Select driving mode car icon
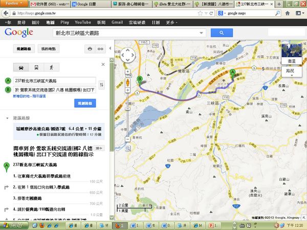The width and height of the screenshot is (307, 230). [20, 67]
